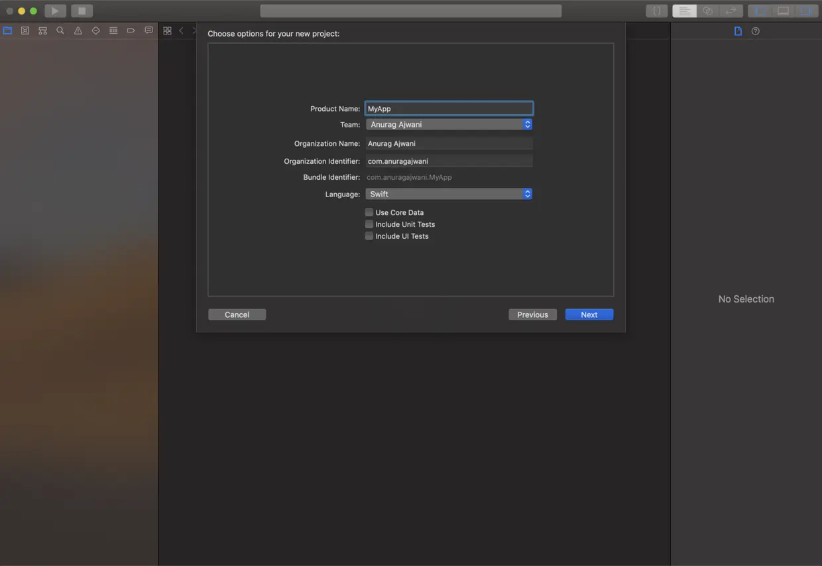Click the Product Name field containing MyApp
822x566 pixels.
[x=449, y=108]
